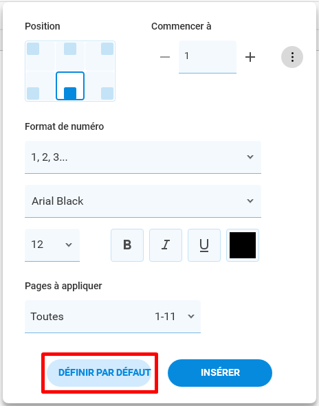Decrease the Commencer à value with minus

click(x=165, y=57)
